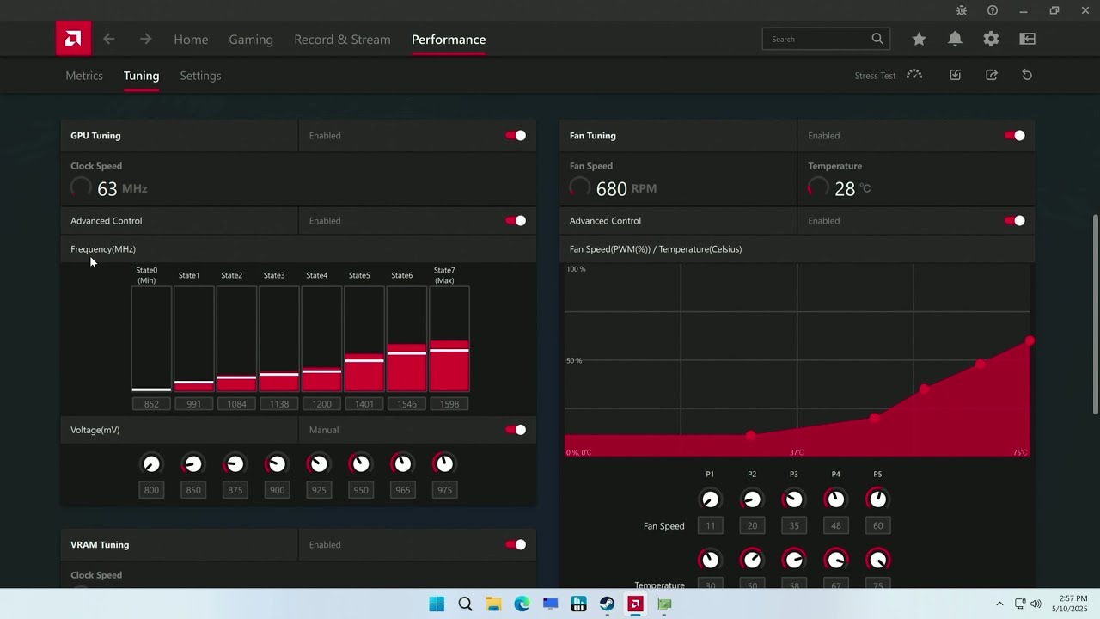Open the Home tab
1100x619 pixels.
(191, 39)
